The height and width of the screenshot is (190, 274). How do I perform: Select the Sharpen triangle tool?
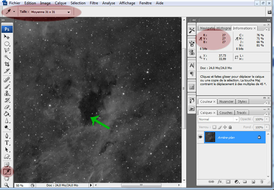tap(7, 121)
